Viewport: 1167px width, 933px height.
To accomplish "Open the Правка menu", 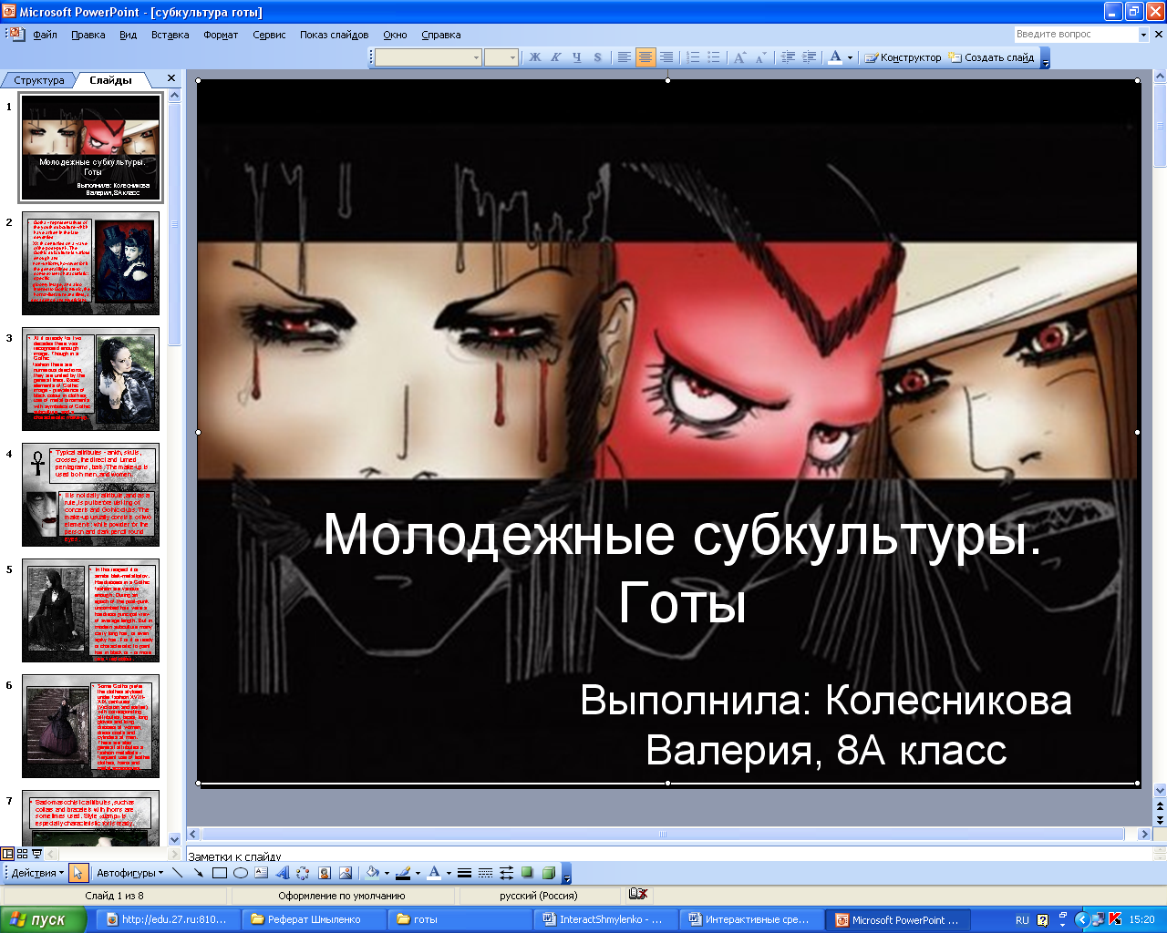I will pyautogui.click(x=88, y=35).
